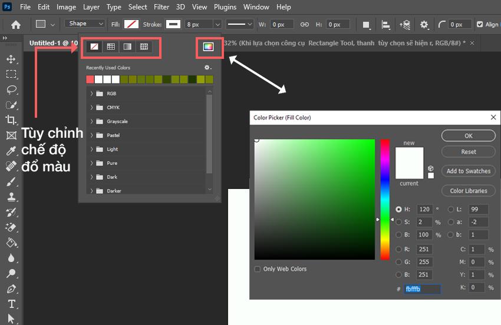The width and height of the screenshot is (501, 325).
Task: Open path operations icon
Action: pyautogui.click(x=367, y=25)
